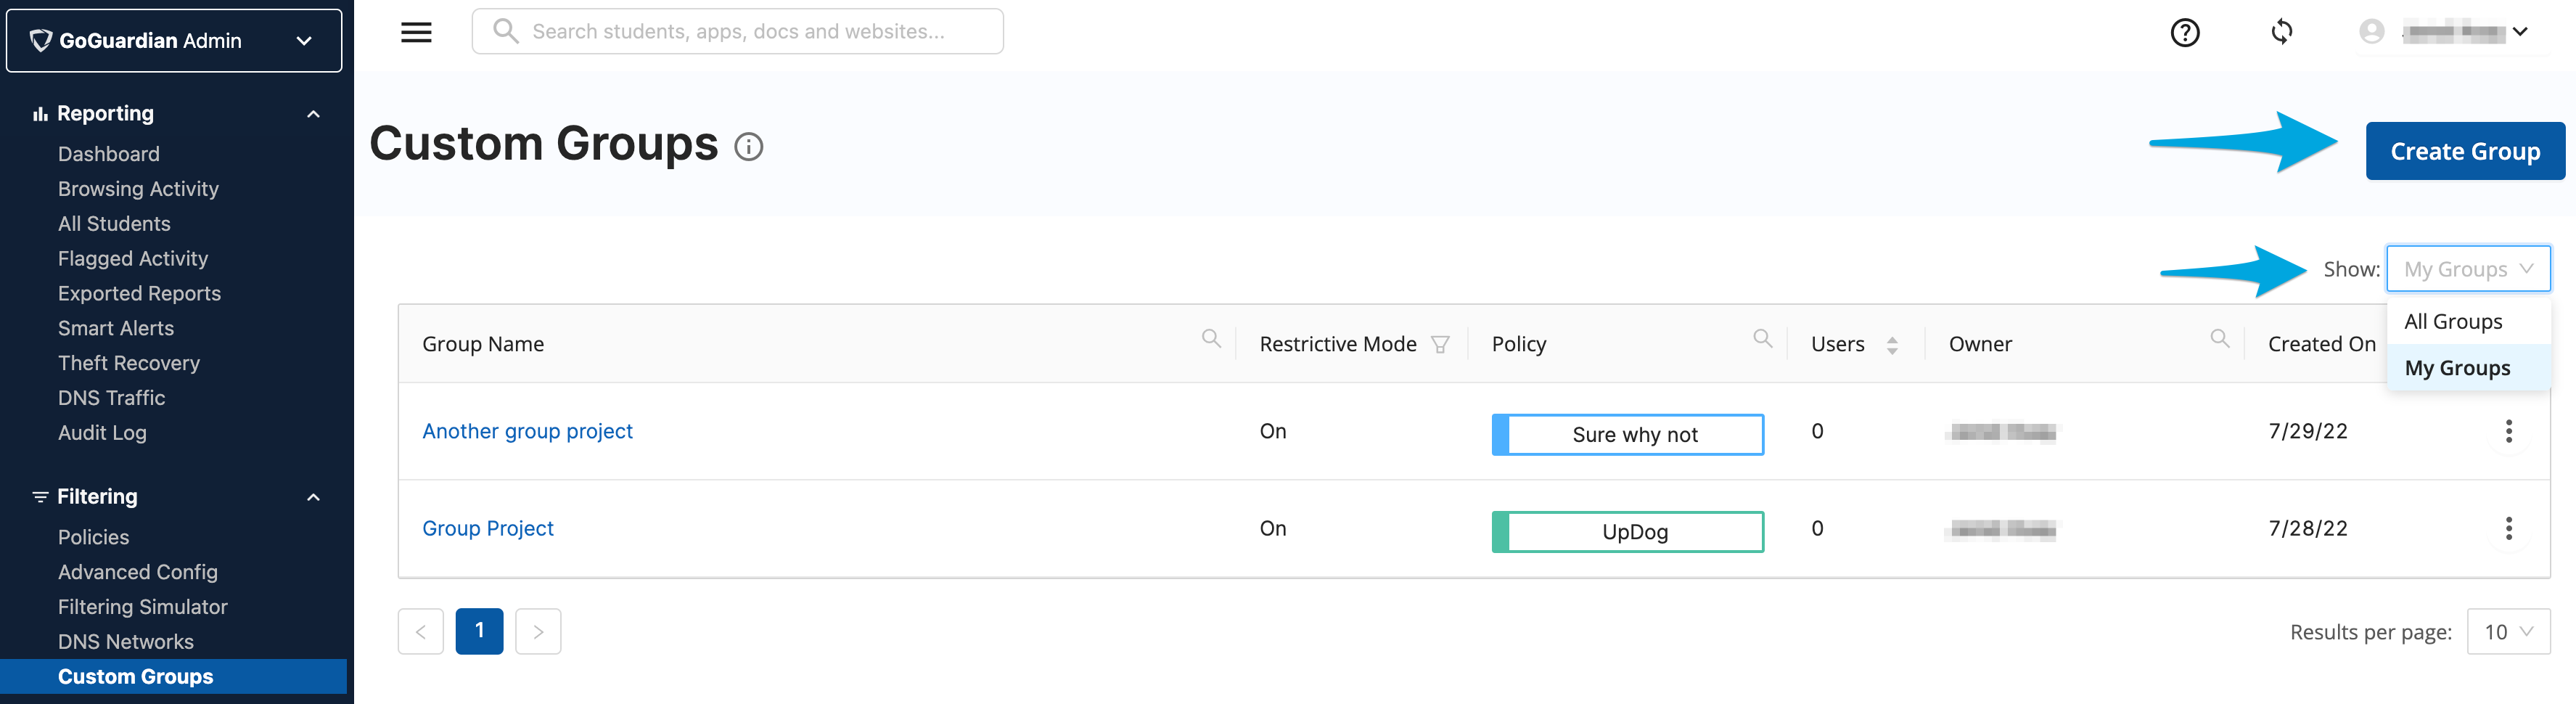Open the hamburger navigation menu

point(416,31)
